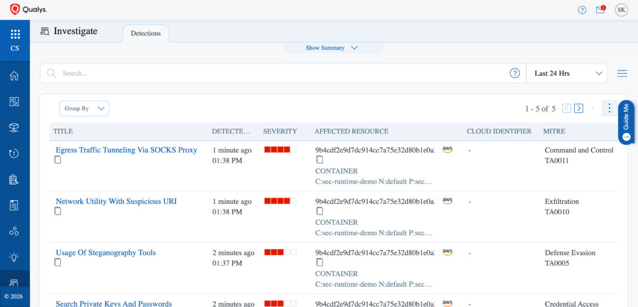Viewport: 638px width, 307px height.
Task: Open Usage Of Steganography Tools detection
Action: [x=106, y=253]
